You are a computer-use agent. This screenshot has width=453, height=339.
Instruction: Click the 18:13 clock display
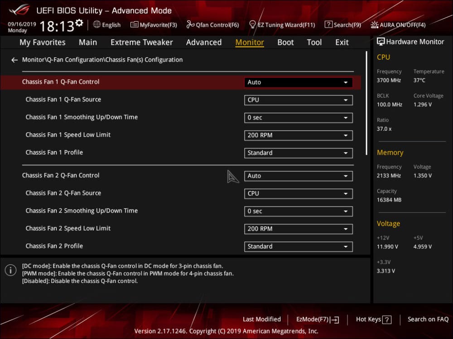pyautogui.click(x=57, y=26)
